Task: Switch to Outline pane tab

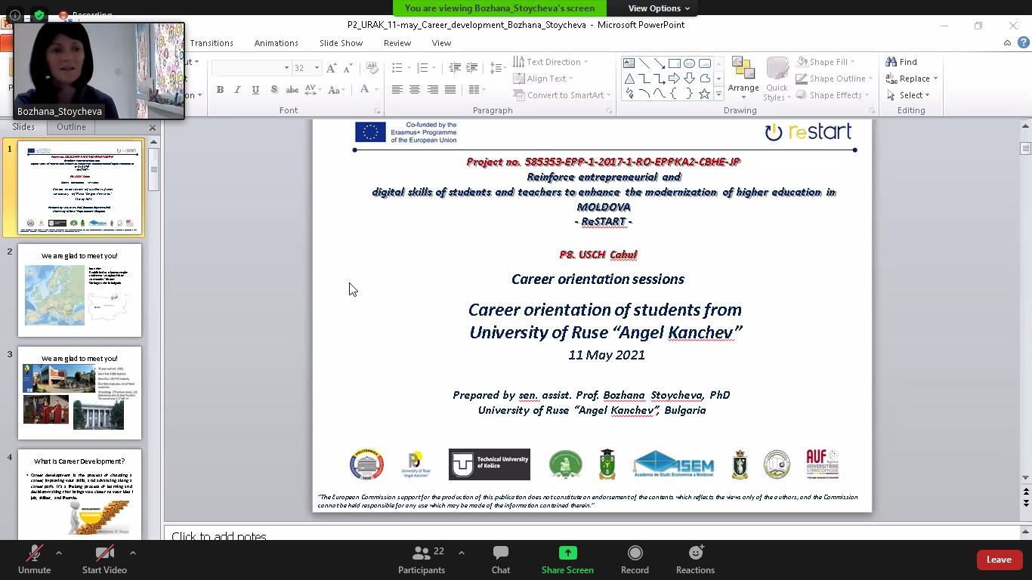Action: [x=71, y=127]
